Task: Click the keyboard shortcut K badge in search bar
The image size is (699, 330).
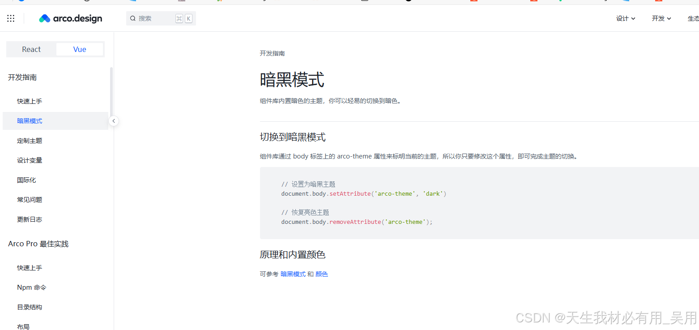Action: pyautogui.click(x=188, y=18)
